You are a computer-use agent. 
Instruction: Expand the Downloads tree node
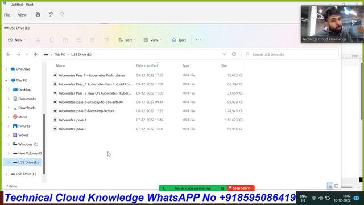click(9, 108)
